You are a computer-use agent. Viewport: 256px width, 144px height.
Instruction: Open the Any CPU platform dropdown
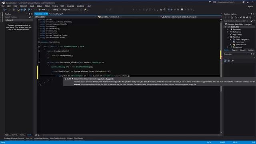tap(70, 10)
